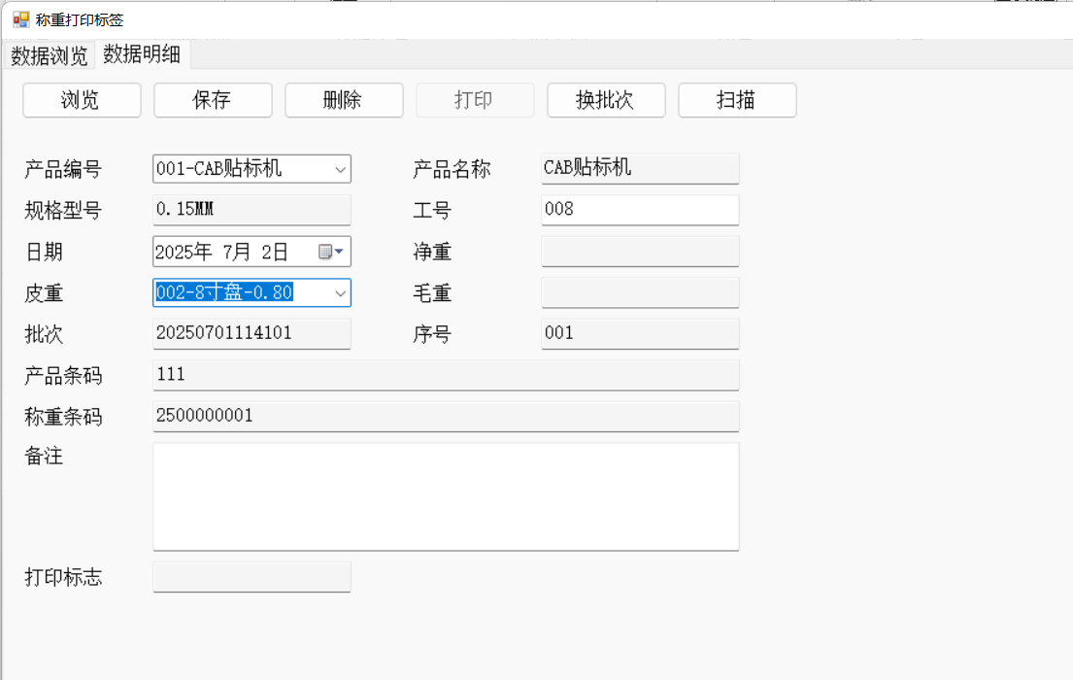Click the 净重 weight field

click(x=640, y=252)
